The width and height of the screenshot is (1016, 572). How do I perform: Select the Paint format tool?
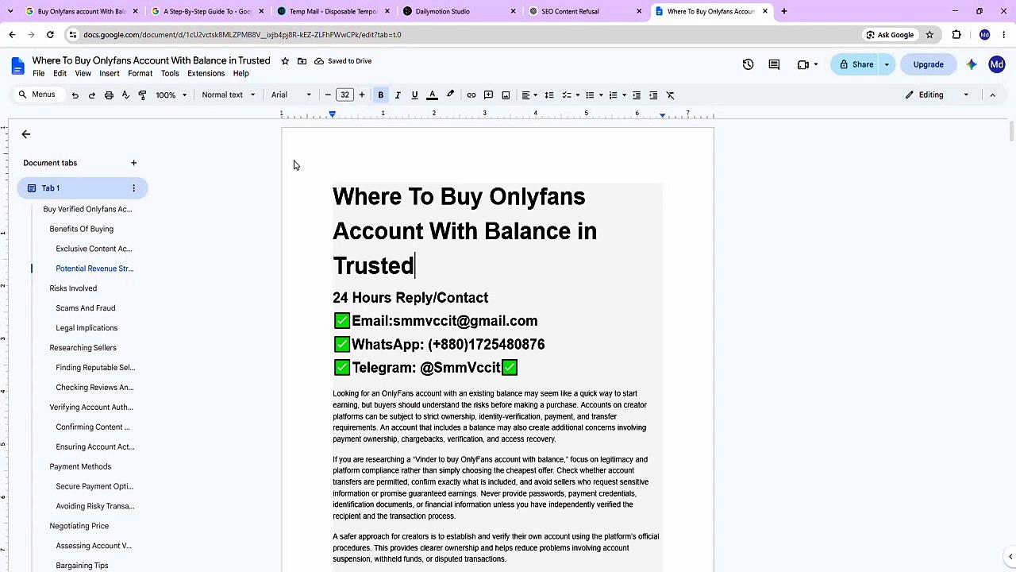(x=142, y=95)
